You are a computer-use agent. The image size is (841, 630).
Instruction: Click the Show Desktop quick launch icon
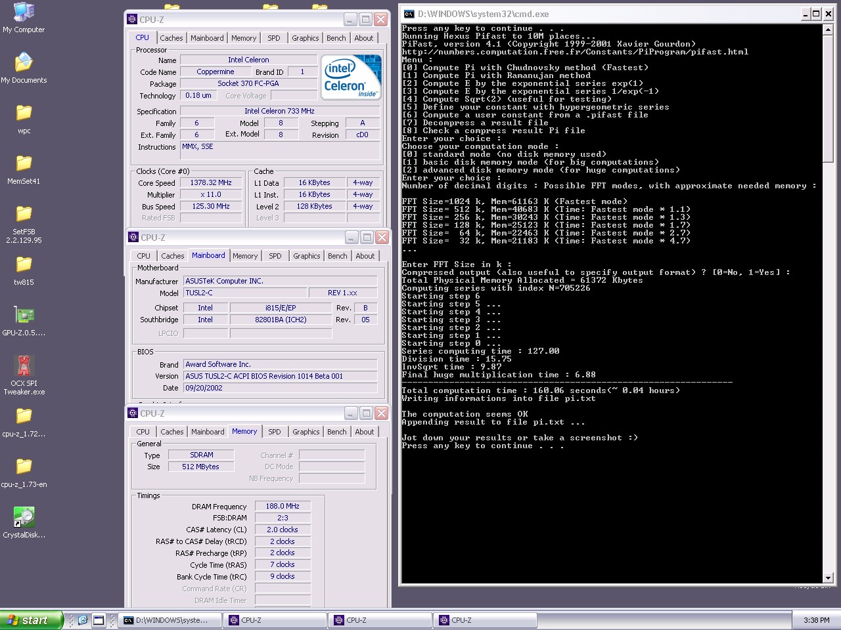point(99,620)
